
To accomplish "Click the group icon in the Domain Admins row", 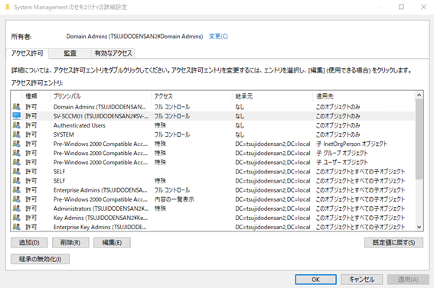I will (x=17, y=107).
